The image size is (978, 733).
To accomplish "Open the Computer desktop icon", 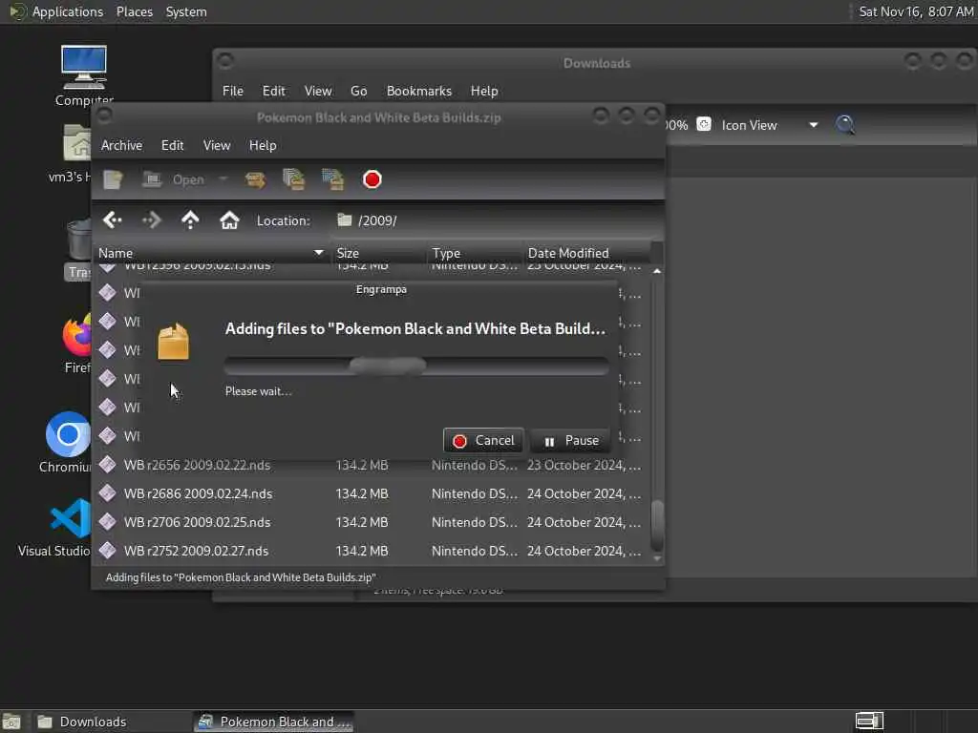I will (84, 75).
